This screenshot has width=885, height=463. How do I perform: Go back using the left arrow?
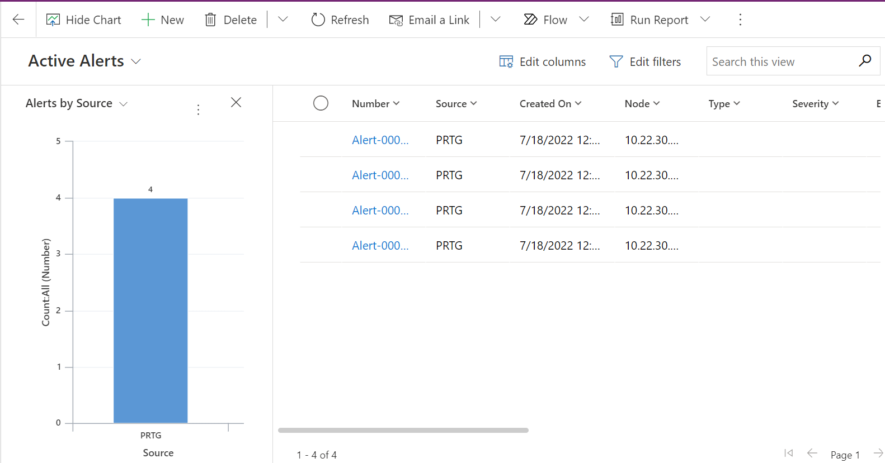tap(18, 20)
